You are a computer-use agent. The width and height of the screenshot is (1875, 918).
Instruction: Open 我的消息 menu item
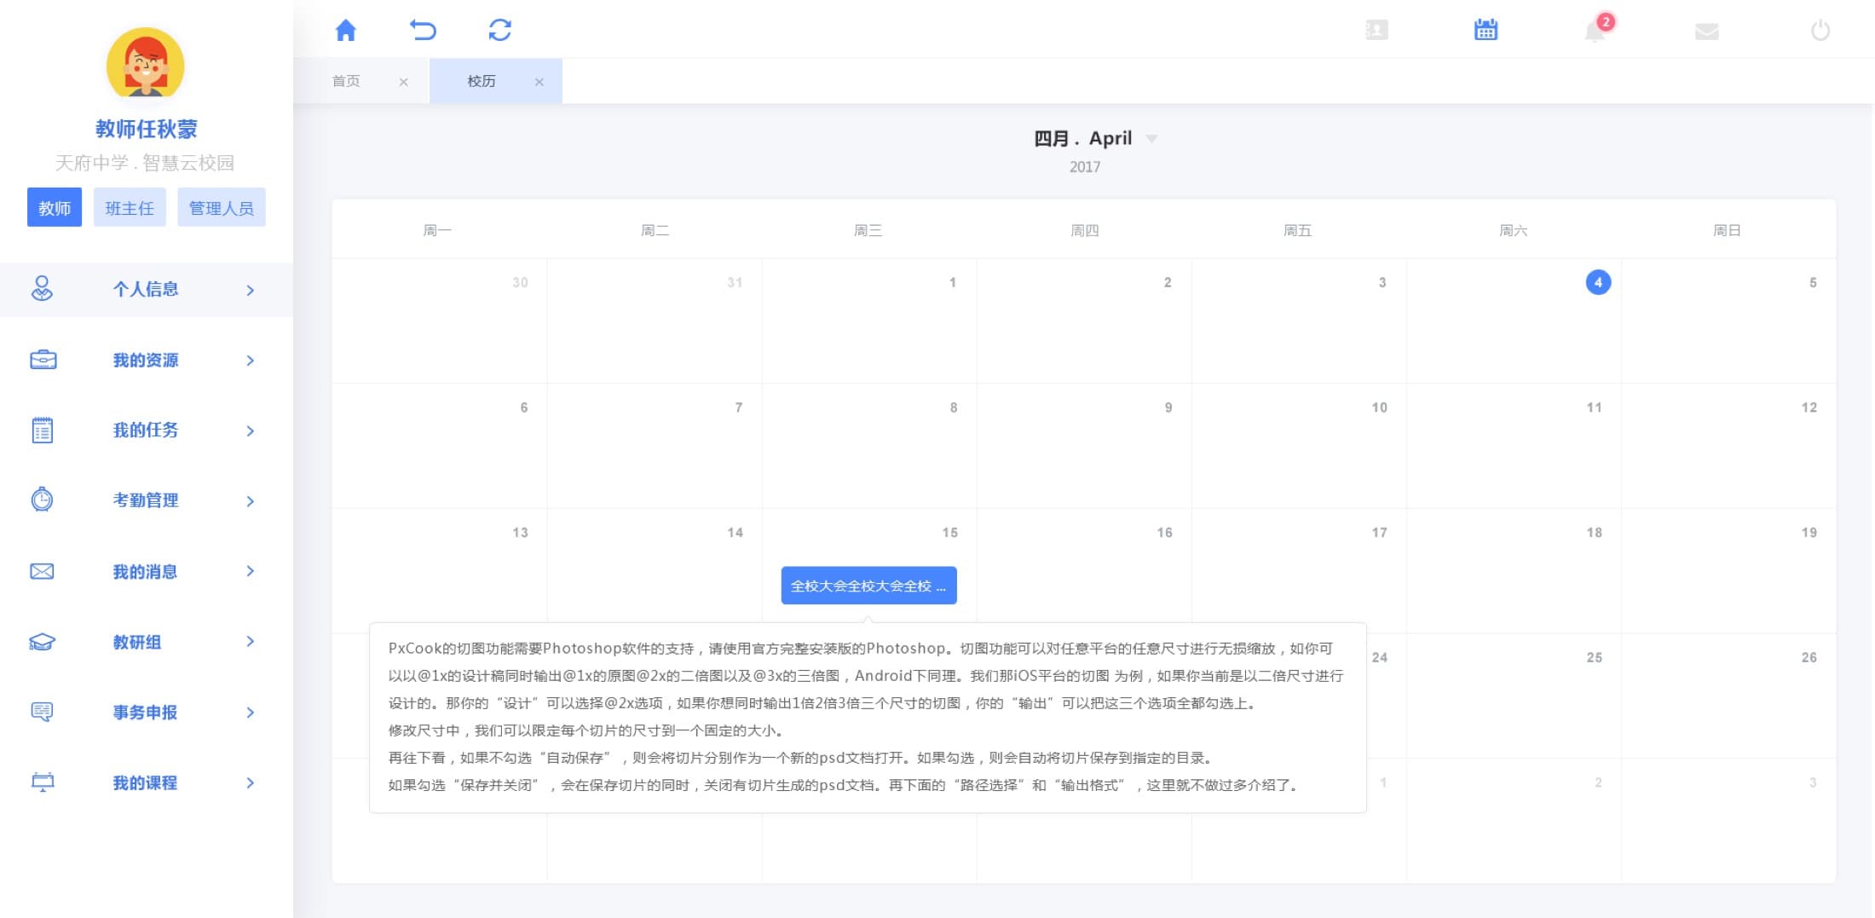[147, 571]
